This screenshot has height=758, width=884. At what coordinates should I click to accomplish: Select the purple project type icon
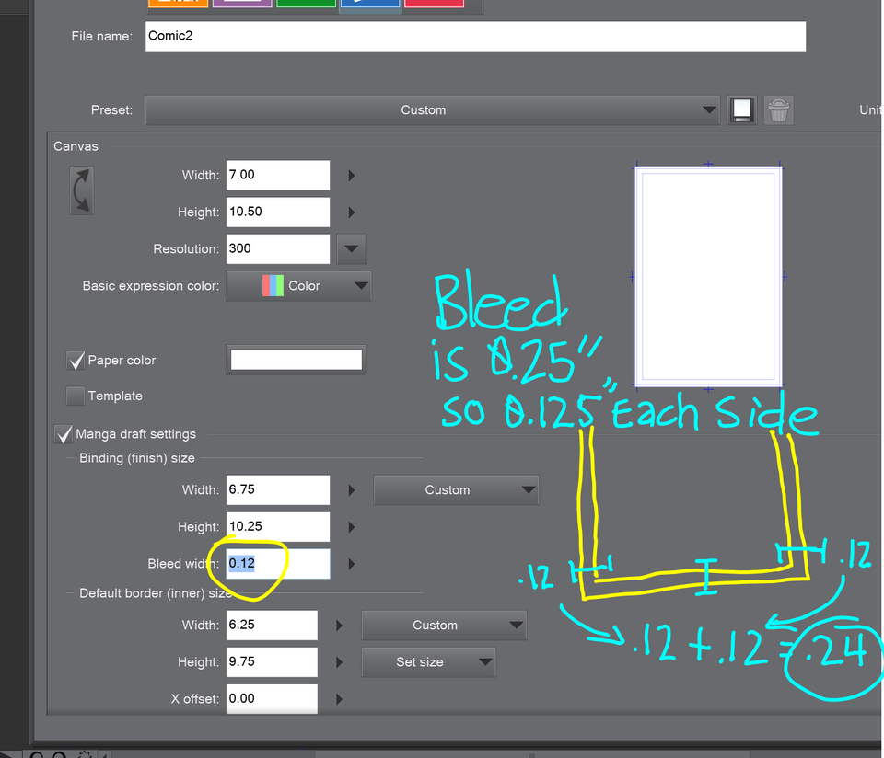(242, 3)
